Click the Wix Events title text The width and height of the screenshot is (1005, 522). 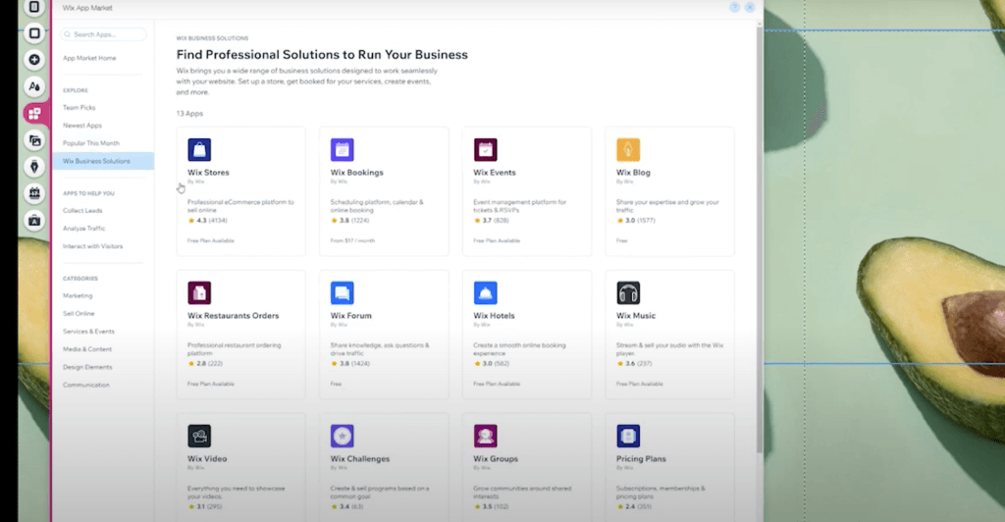(x=495, y=173)
